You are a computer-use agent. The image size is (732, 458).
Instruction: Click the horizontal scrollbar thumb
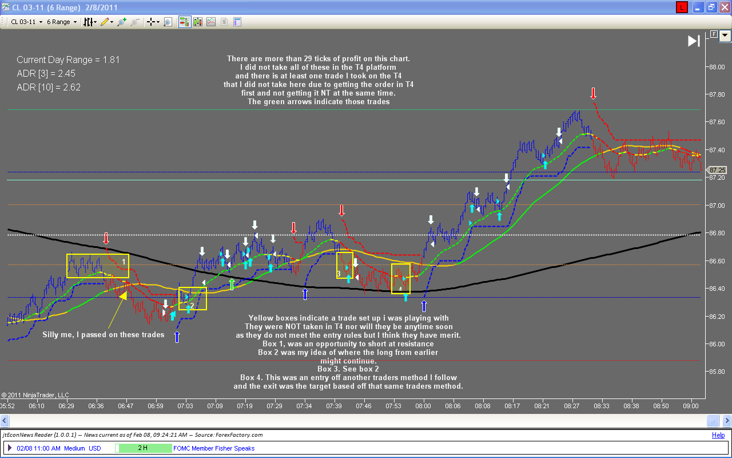coord(712,422)
